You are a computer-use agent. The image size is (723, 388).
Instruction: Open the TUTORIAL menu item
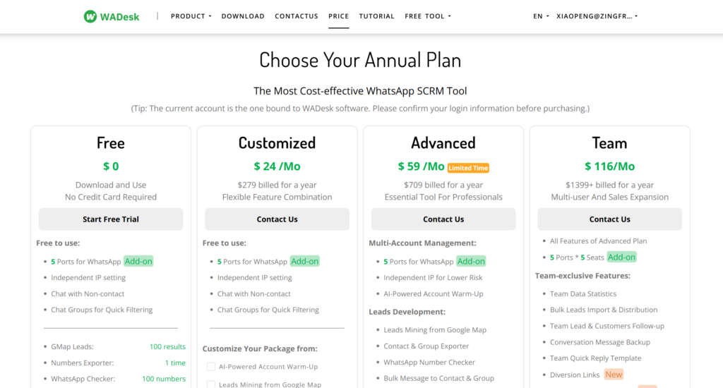tap(377, 16)
